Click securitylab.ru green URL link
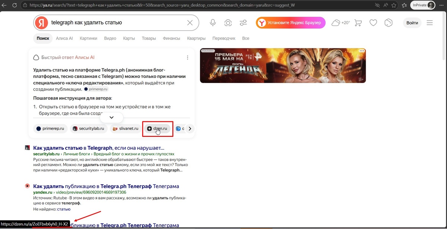 (46, 154)
